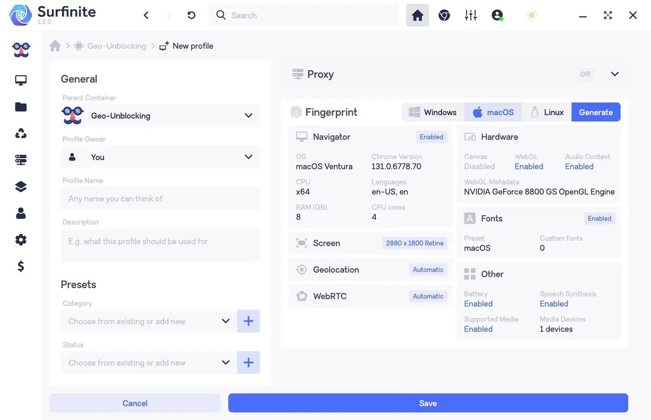Viewport: 651px width, 420px height.
Task: Click the dollar sign billing icon
Action: (21, 266)
